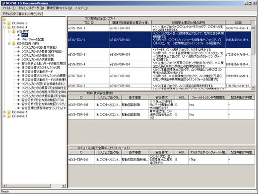Click the ISO 26262-3 folder icon
258x194 pixels.
pos(9,23)
